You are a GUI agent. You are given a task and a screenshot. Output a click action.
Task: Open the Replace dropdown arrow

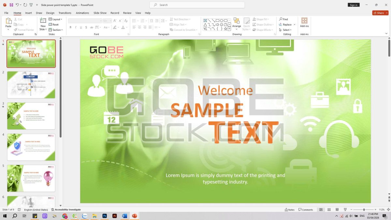pos(295,24)
